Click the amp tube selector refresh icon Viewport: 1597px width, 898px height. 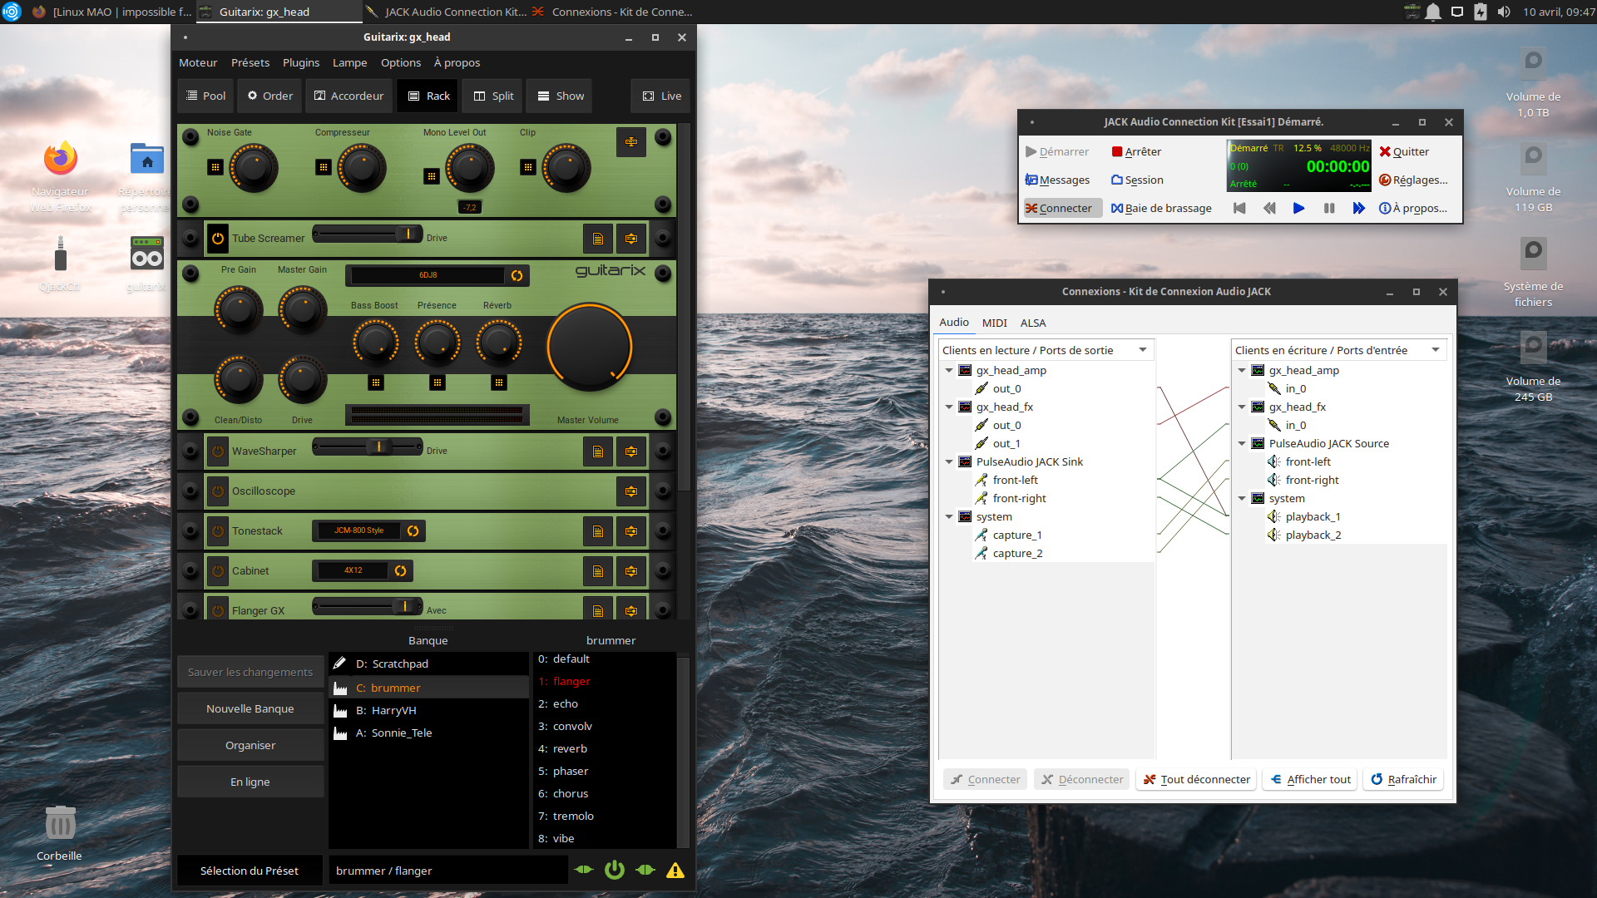517,275
